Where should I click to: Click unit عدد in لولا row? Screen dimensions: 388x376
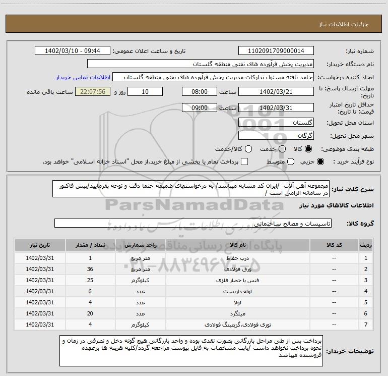[x=140, y=303]
